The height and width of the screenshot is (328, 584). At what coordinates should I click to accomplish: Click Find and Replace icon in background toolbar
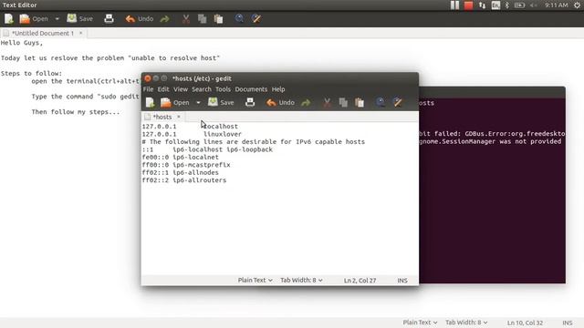click(x=256, y=18)
